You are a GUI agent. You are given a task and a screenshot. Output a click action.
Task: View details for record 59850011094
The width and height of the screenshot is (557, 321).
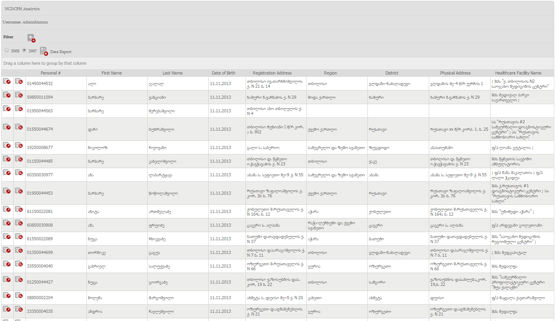[x=19, y=95]
